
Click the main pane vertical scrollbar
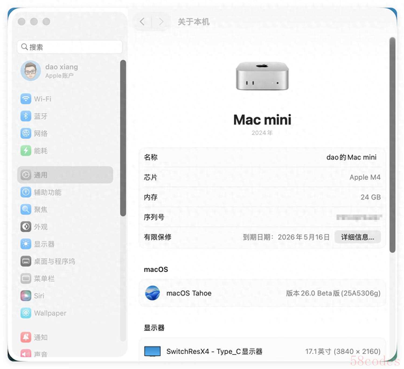[393, 145]
